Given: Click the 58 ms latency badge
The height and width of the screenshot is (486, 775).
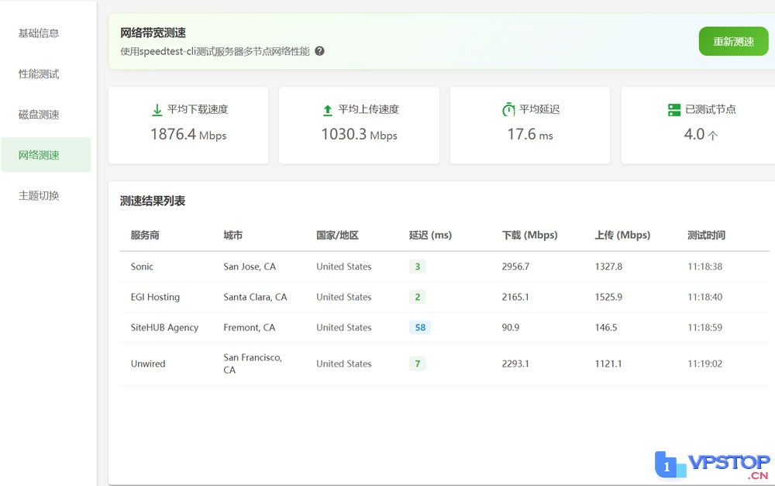Looking at the screenshot, I should (x=420, y=328).
